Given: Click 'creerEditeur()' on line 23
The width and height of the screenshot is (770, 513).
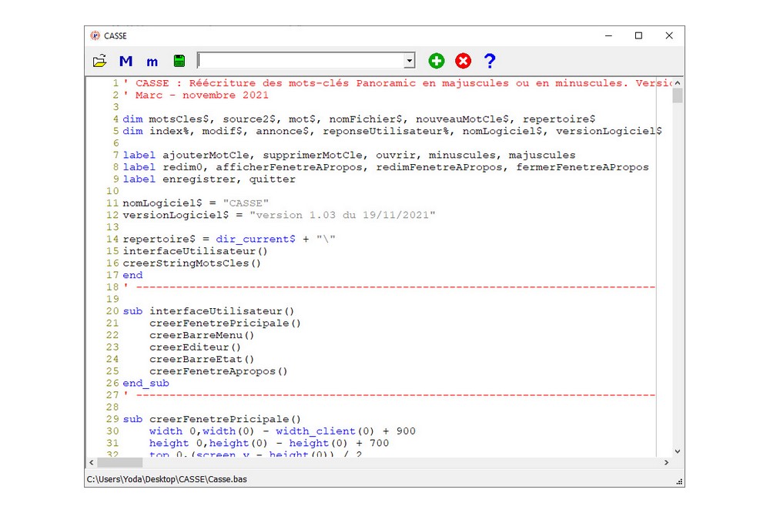Looking at the screenshot, I should (x=195, y=347).
